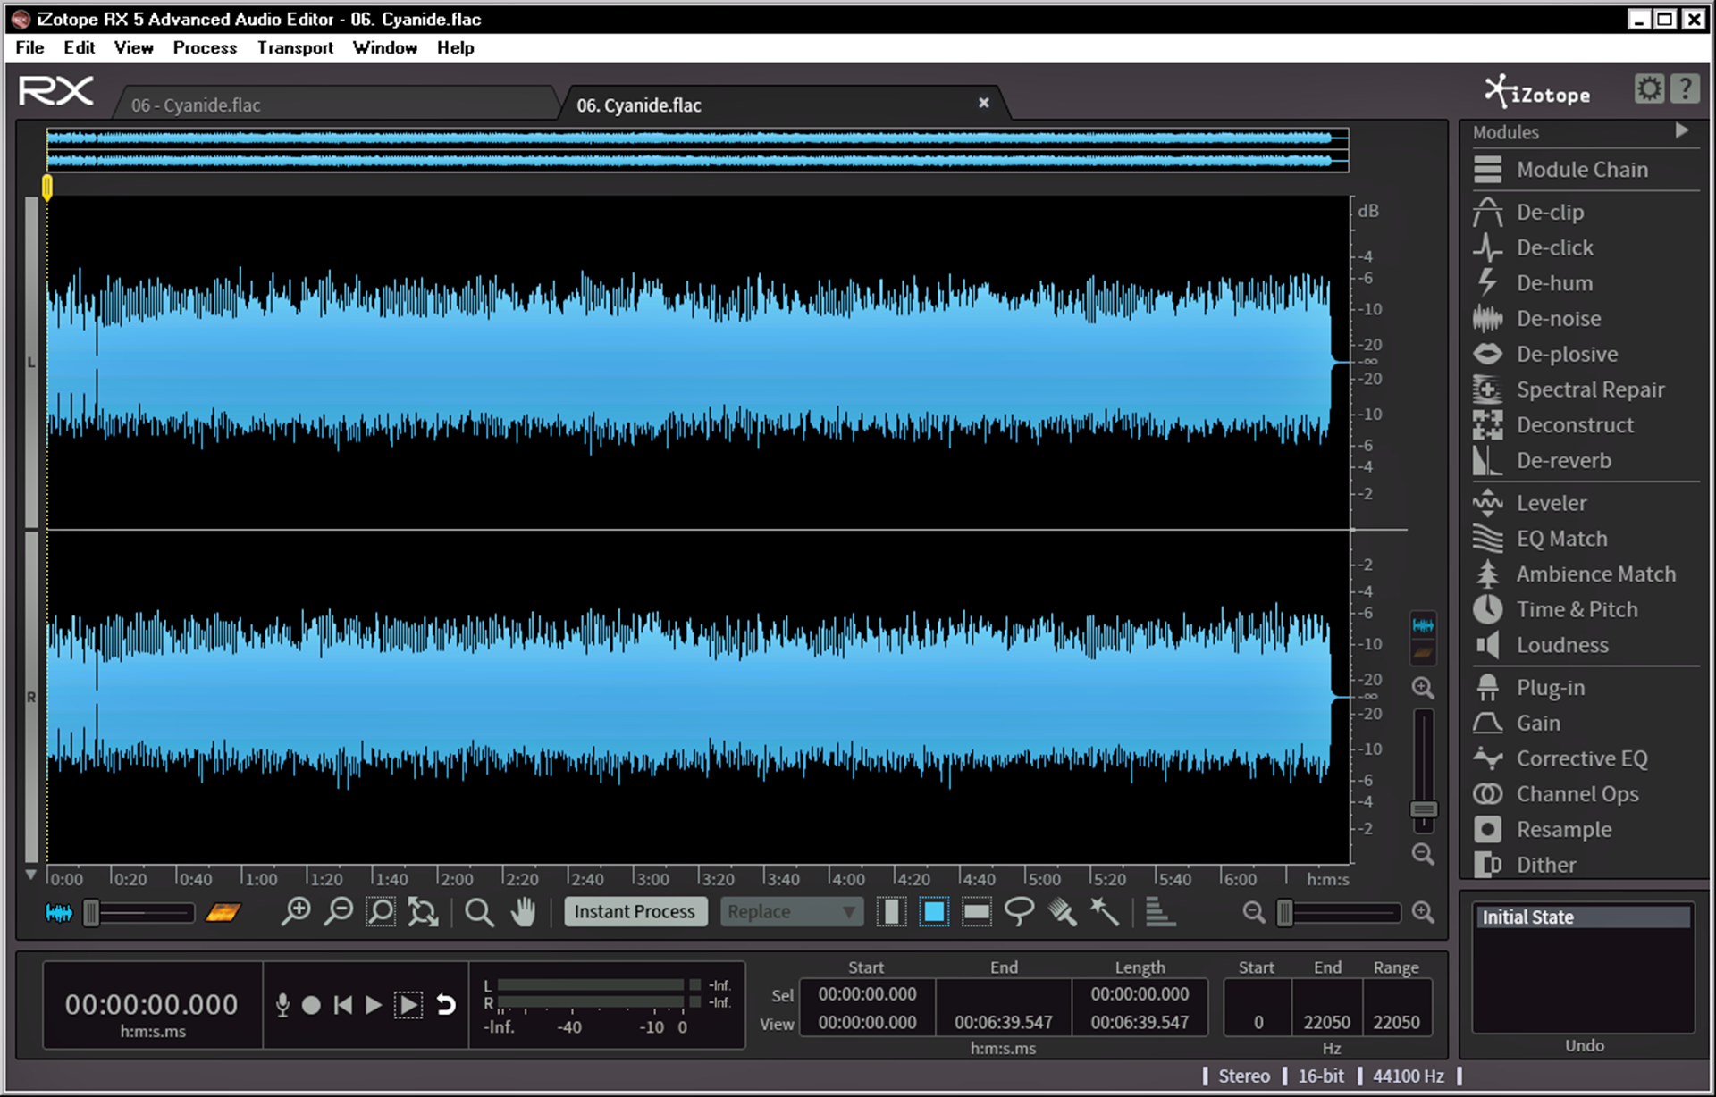This screenshot has width=1716, height=1097.
Task: Close the 06. Cyanide.flac tab
Action: 983,103
